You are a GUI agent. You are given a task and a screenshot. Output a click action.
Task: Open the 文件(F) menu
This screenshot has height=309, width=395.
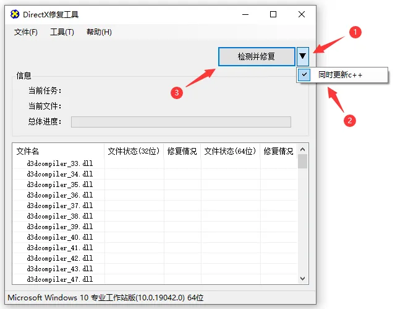[x=26, y=32]
